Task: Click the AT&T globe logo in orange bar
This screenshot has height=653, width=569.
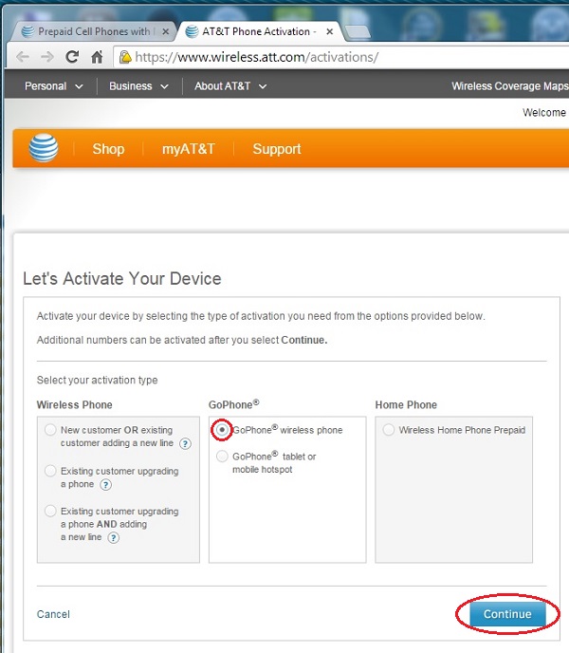Action: tap(44, 148)
